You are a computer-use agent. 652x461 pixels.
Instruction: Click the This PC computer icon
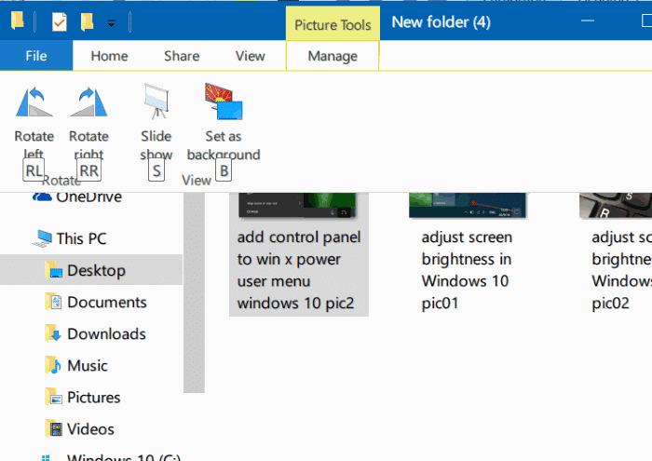[42, 238]
